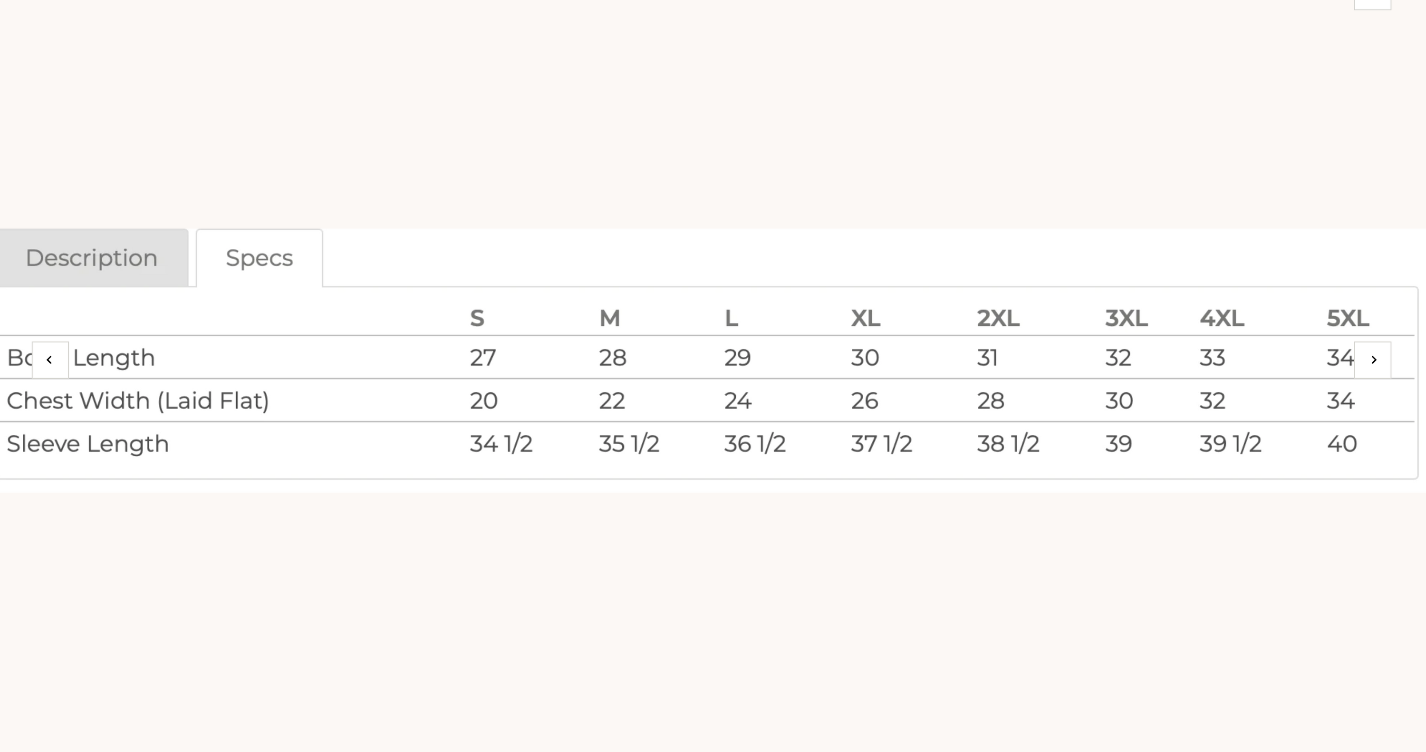Click the Chest Width (Laid Flat) row label
The image size is (1426, 752).
[x=138, y=400]
